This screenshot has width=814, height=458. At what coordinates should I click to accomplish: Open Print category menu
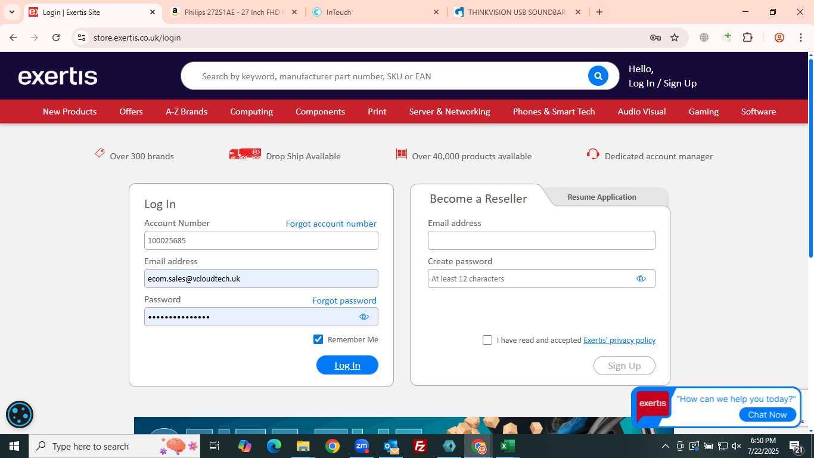point(377,112)
